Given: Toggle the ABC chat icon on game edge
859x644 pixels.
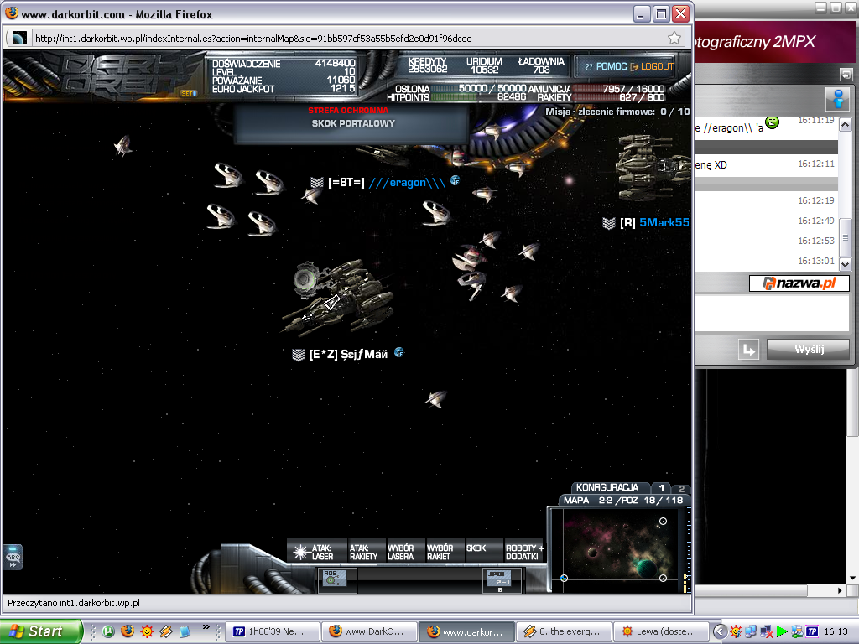Looking at the screenshot, I should pos(13,558).
